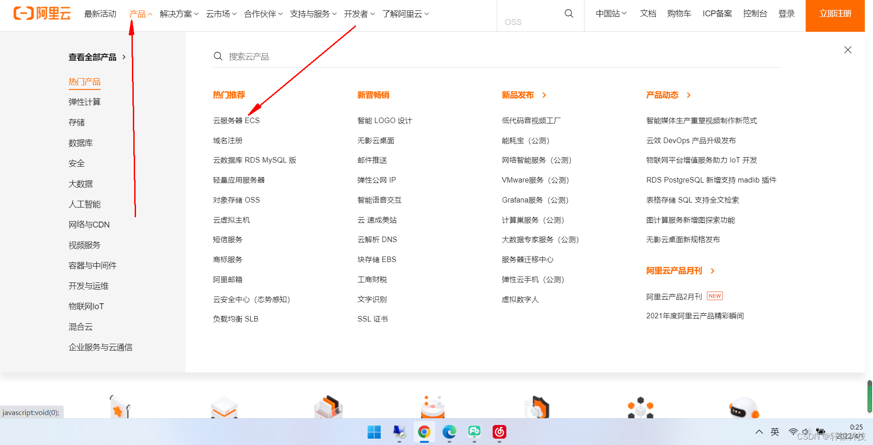Open 虚拟数字人 product
This screenshot has height=445, width=873.
(x=520, y=300)
